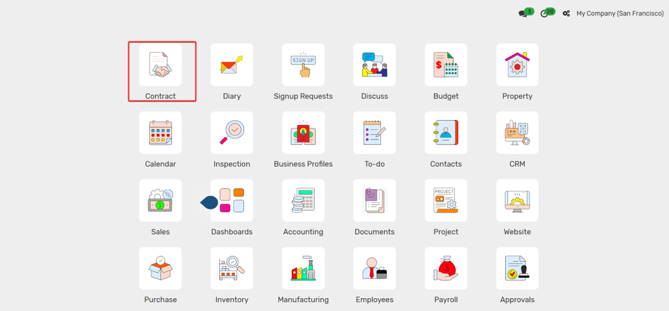
Task: Launch the Approvals app
Action: [x=517, y=269]
